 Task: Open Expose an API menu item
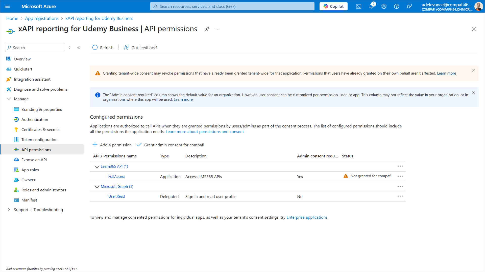click(x=34, y=160)
